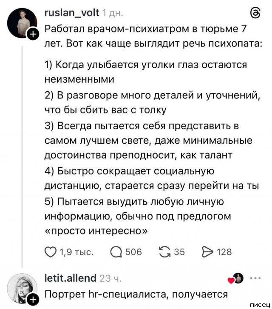The image size is (272, 309).
Task: Open comments with the speech bubble icon
Action: (116, 252)
